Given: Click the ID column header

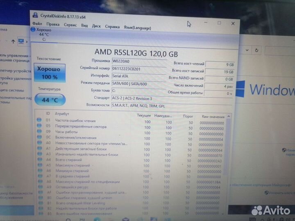Looking at the screenshot, I should (48, 113).
